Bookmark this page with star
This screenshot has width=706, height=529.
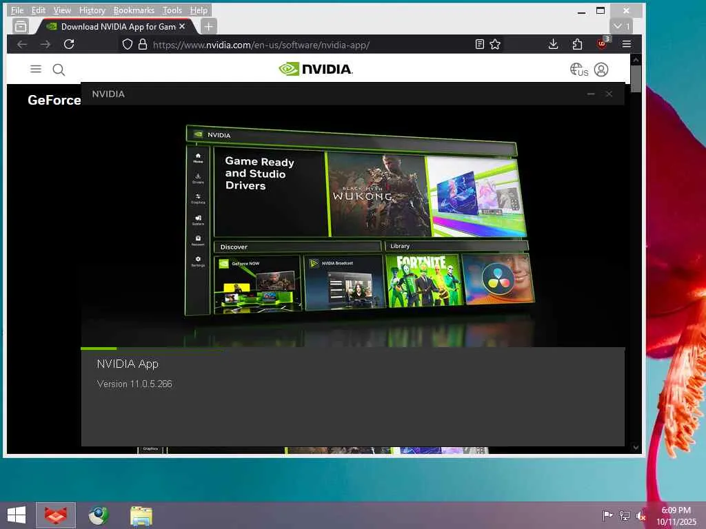tap(495, 44)
